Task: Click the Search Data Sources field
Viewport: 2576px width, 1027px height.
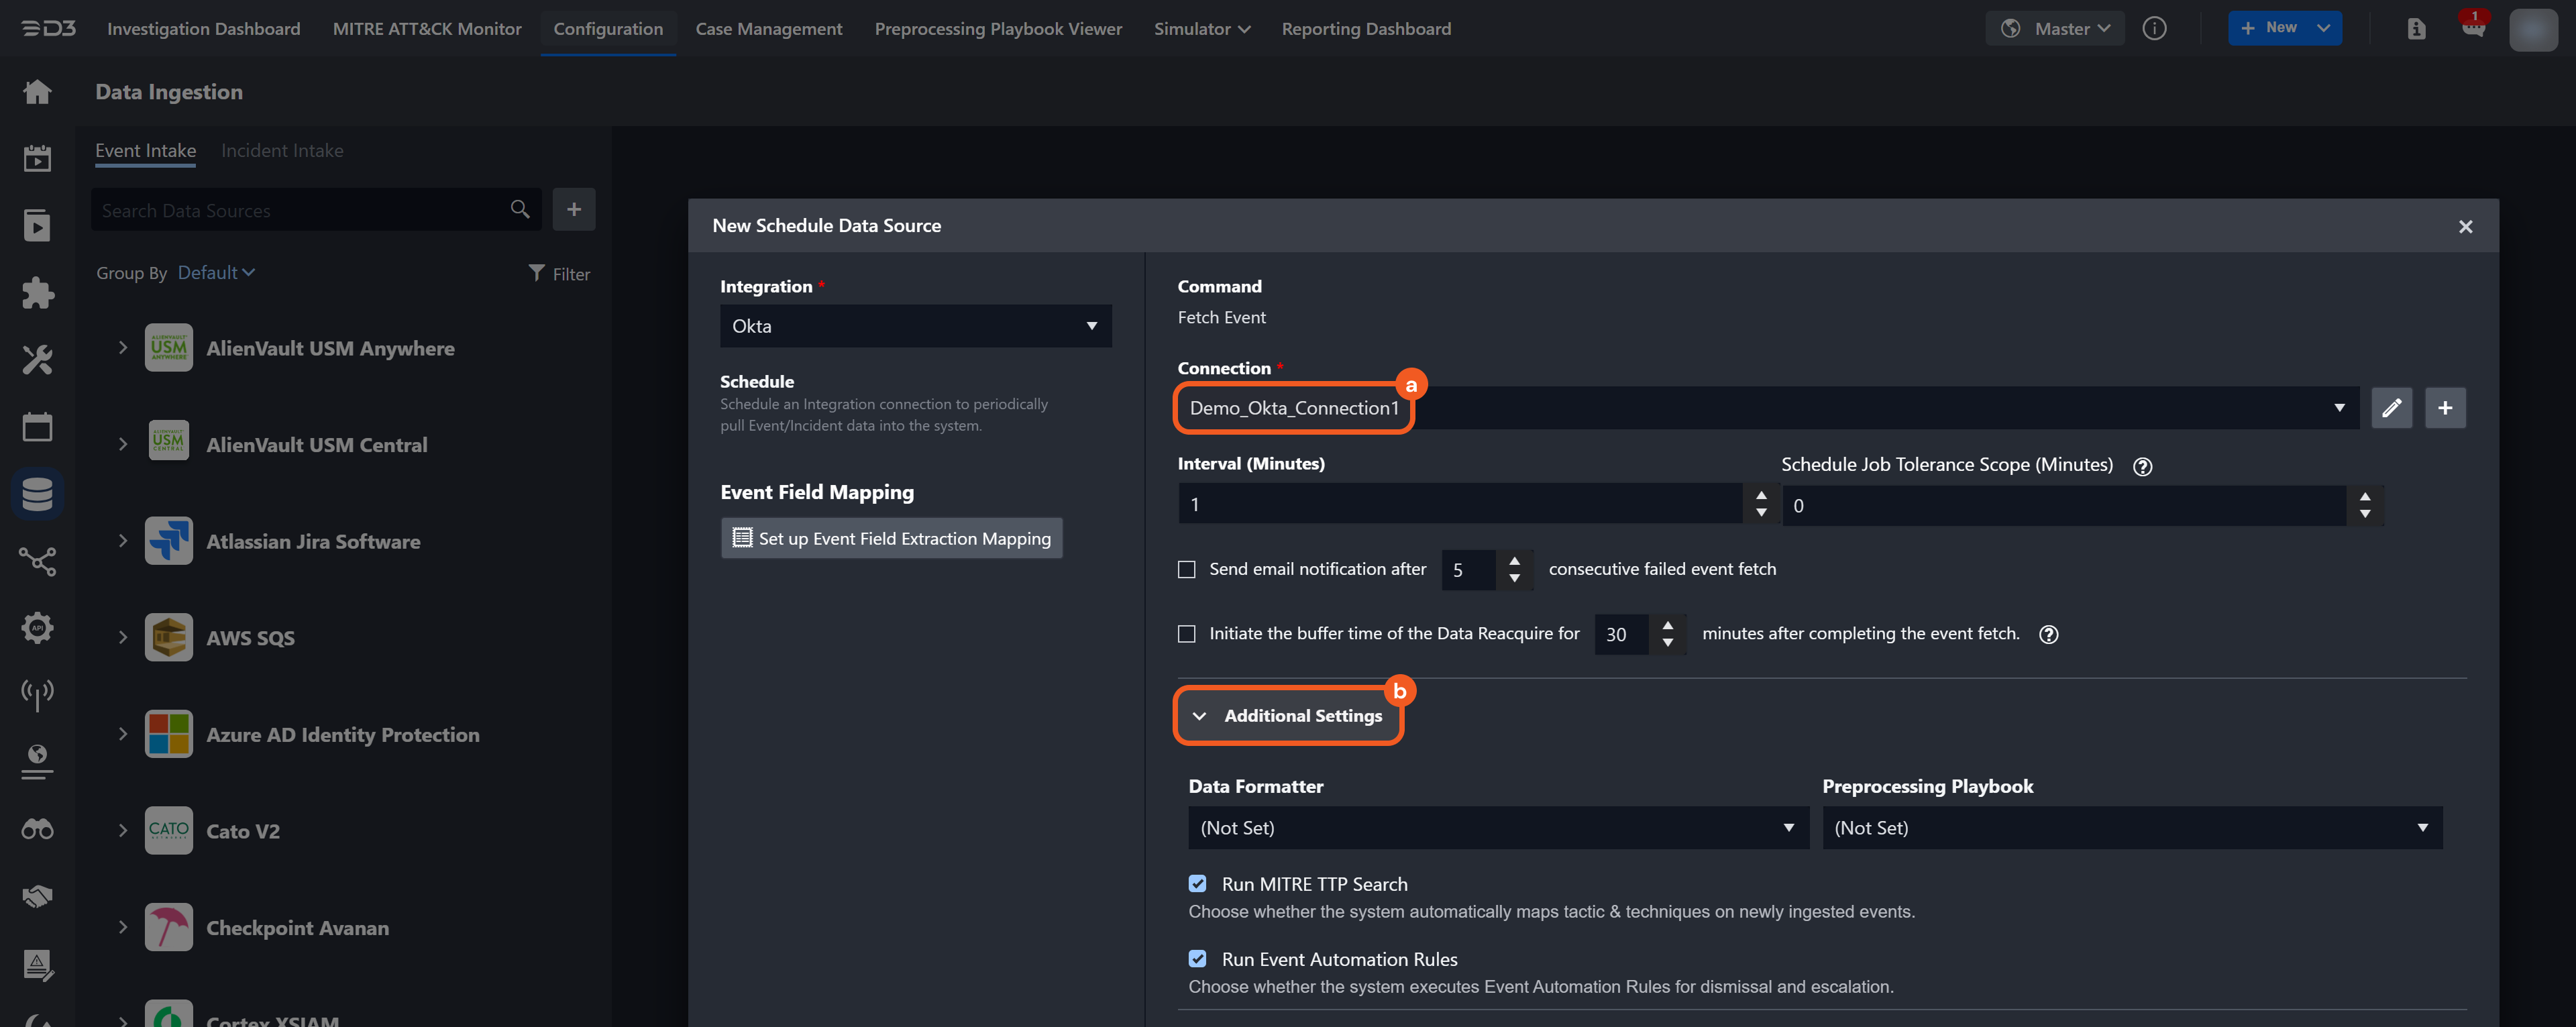Action: click(300, 211)
